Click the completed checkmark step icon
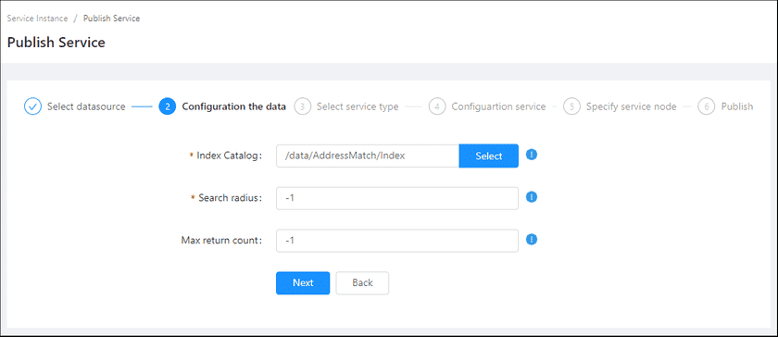 (32, 106)
